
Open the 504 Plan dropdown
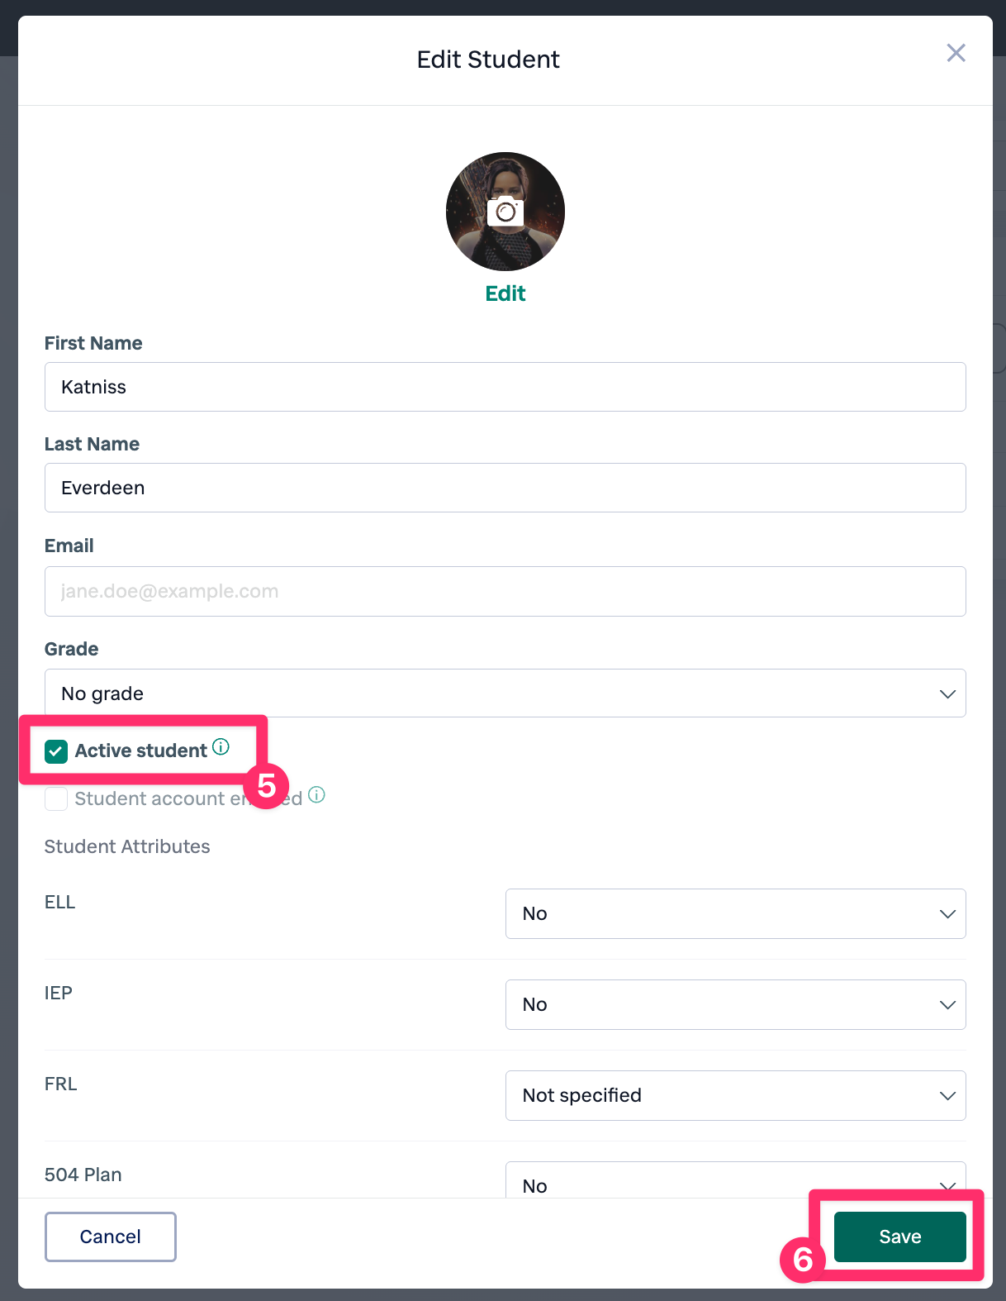(x=735, y=1184)
